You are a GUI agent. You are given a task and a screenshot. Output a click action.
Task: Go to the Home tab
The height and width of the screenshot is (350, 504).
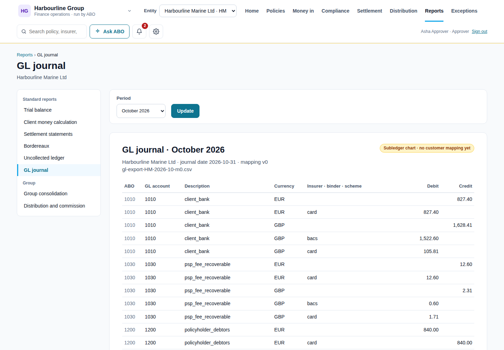click(x=252, y=11)
